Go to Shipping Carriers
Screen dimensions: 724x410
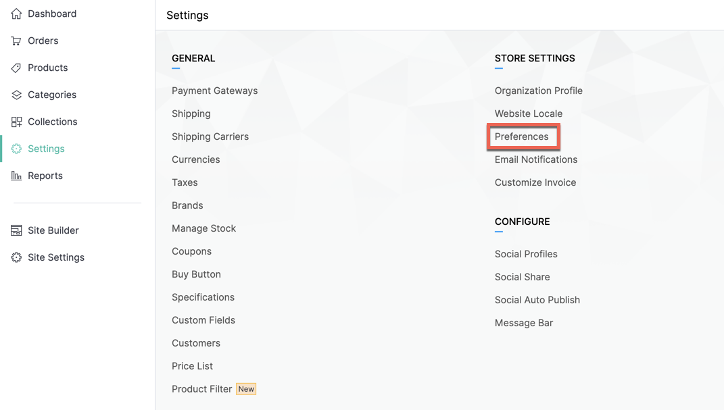point(210,136)
